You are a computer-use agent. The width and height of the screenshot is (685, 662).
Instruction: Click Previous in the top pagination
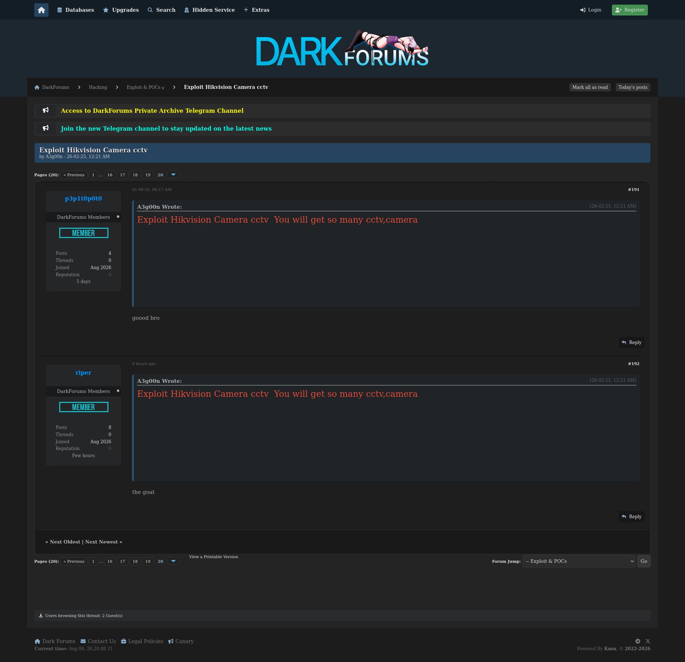(x=74, y=175)
